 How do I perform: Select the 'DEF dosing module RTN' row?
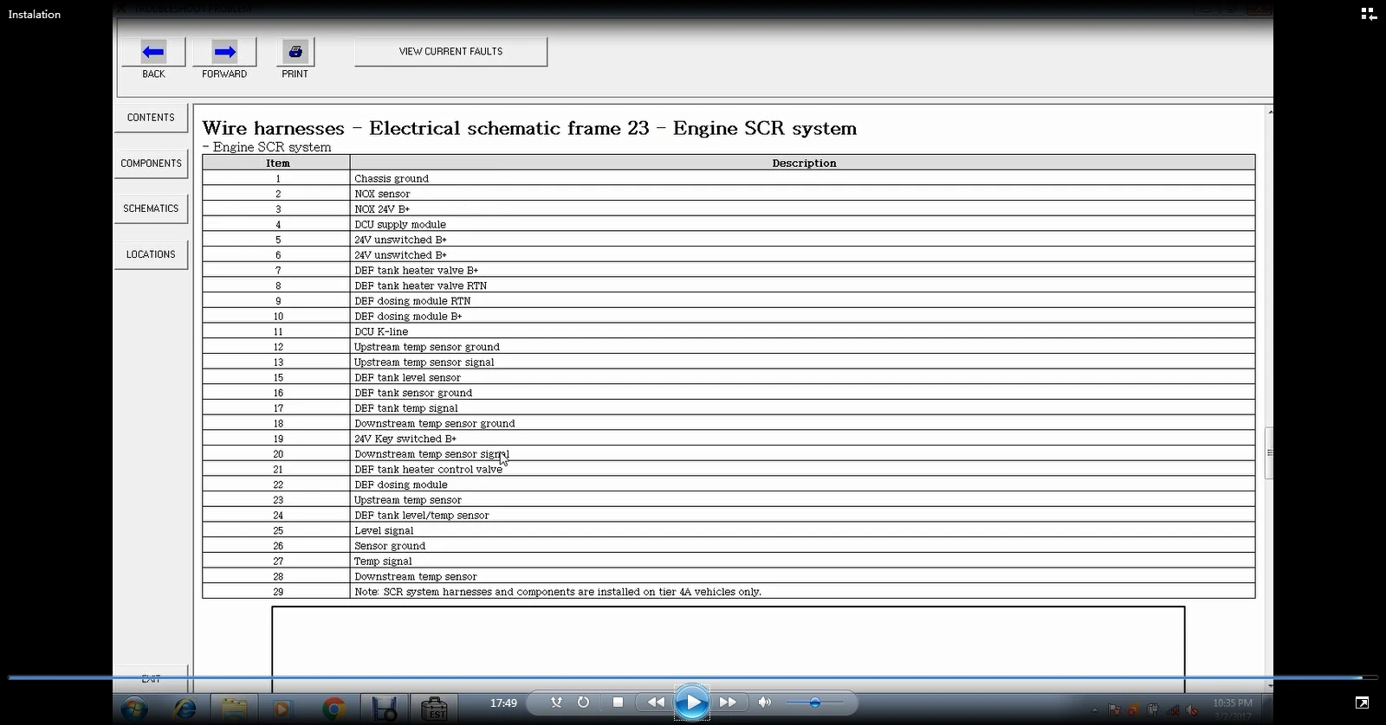tap(729, 301)
